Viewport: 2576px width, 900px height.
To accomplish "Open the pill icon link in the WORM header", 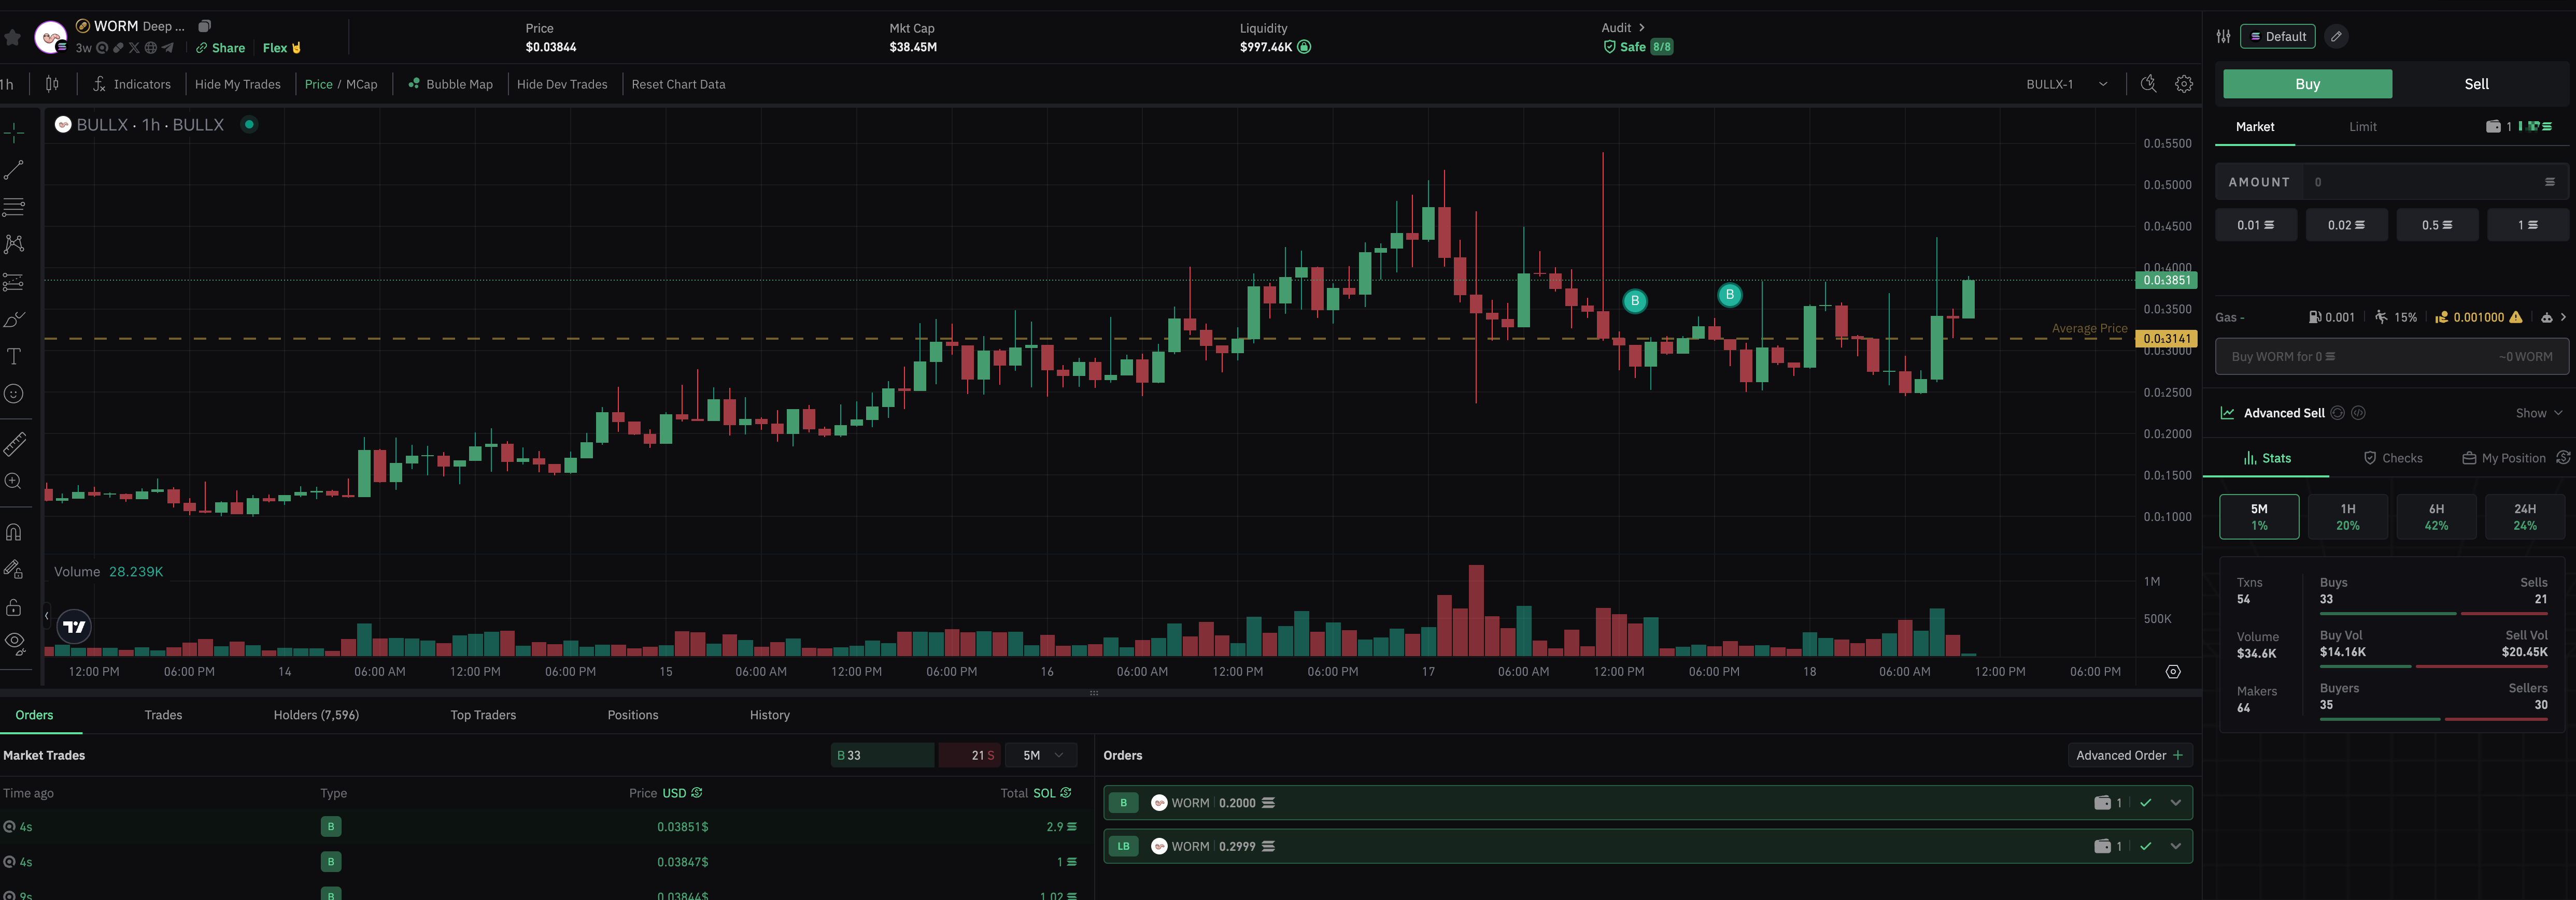I will (x=118, y=48).
